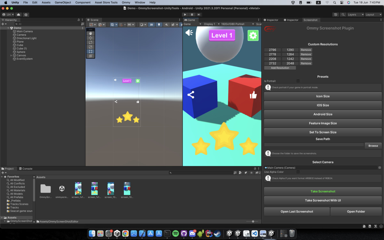Toggle scene audio icon in Scene toolbar
The height and width of the screenshot is (240, 384).
166,25
